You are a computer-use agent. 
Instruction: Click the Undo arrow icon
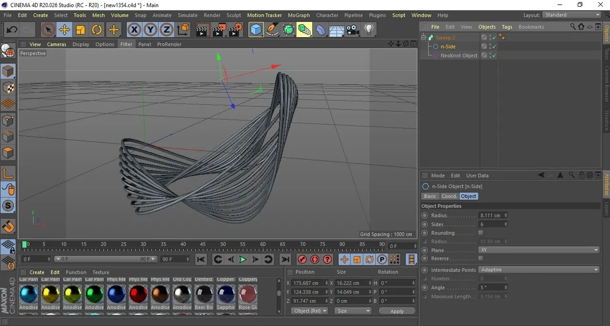click(11, 30)
